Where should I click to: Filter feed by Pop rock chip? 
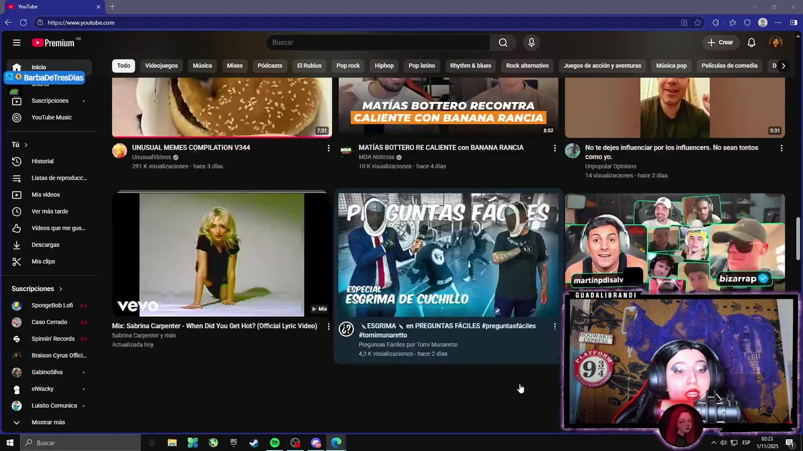click(x=348, y=66)
